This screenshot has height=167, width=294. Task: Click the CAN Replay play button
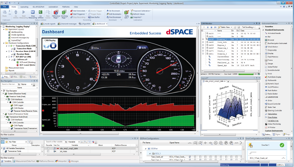click(x=46, y=46)
